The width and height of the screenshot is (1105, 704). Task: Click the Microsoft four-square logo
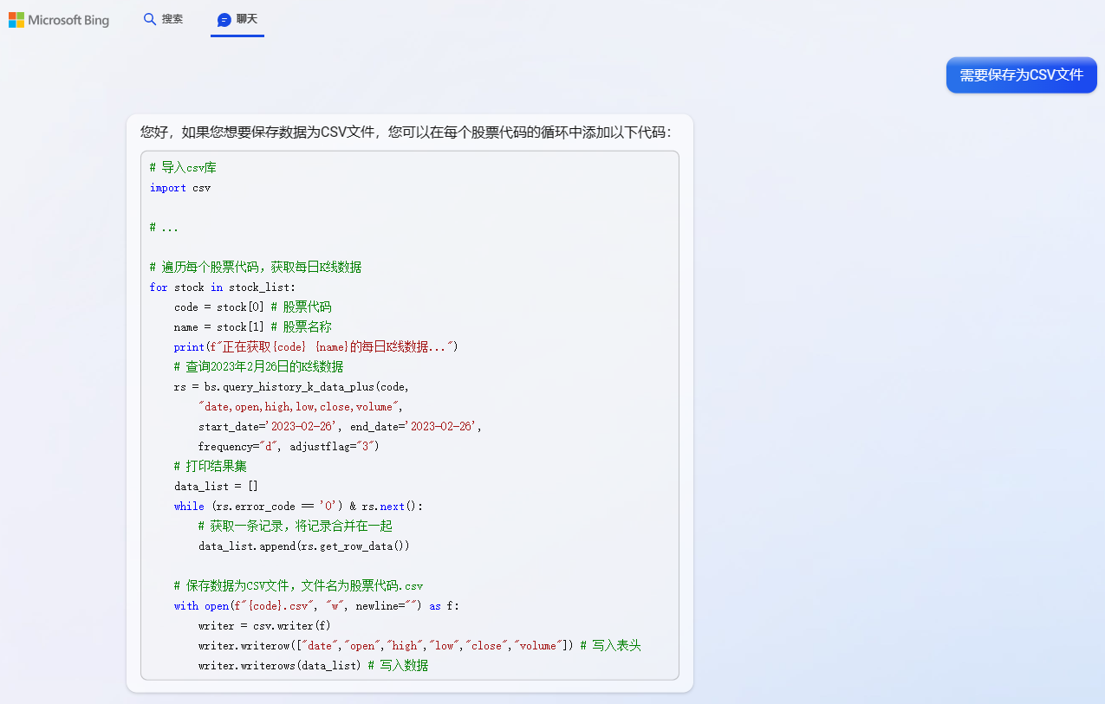(x=16, y=19)
